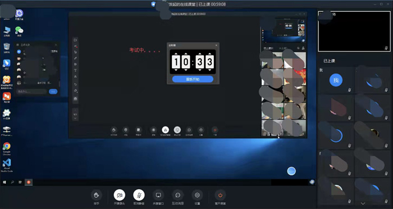Screen dimensions: 393x209
Task: Toggle the 开摄像头 camera button
Action: (x=119, y=195)
